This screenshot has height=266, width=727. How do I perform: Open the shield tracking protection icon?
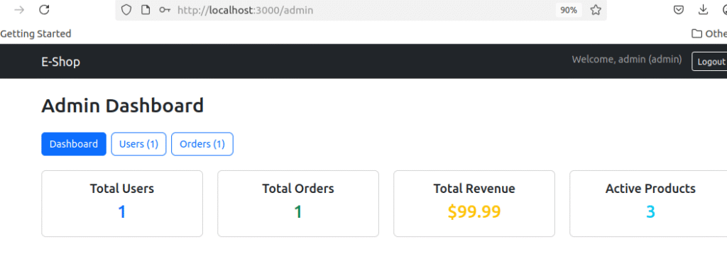pyautogui.click(x=126, y=10)
